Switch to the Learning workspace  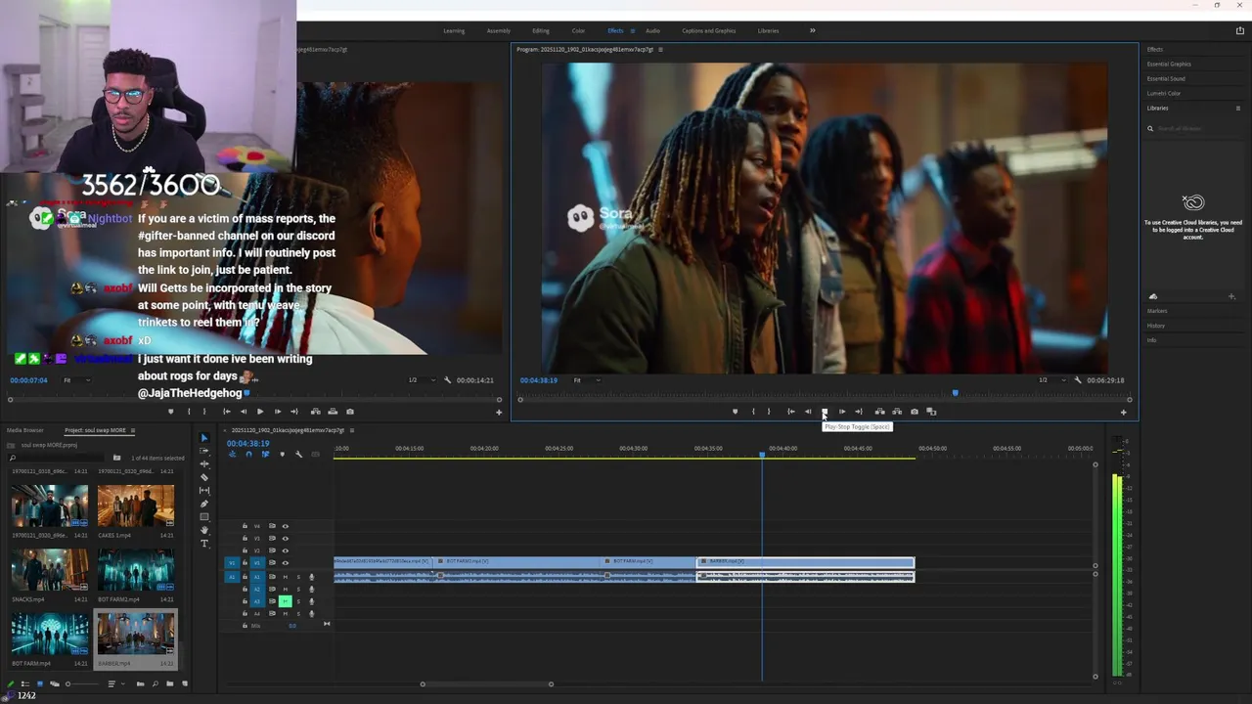pyautogui.click(x=454, y=30)
